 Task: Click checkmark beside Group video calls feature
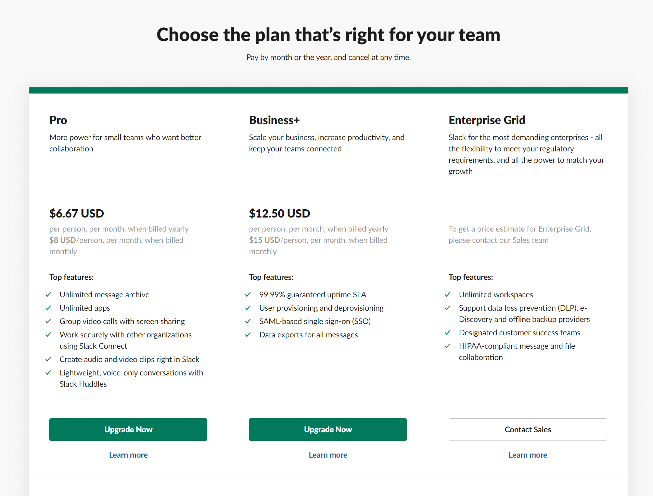48,321
